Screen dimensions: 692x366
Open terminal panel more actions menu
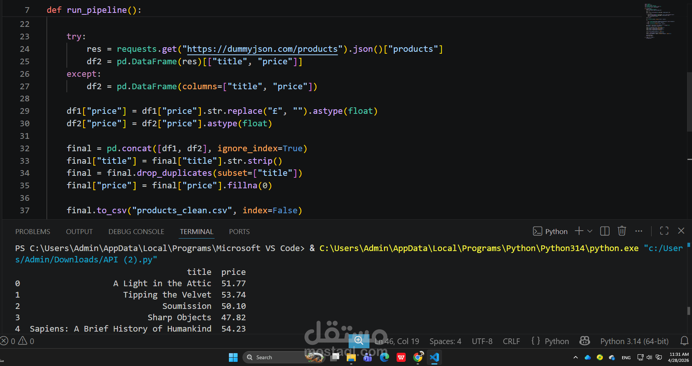pos(639,231)
